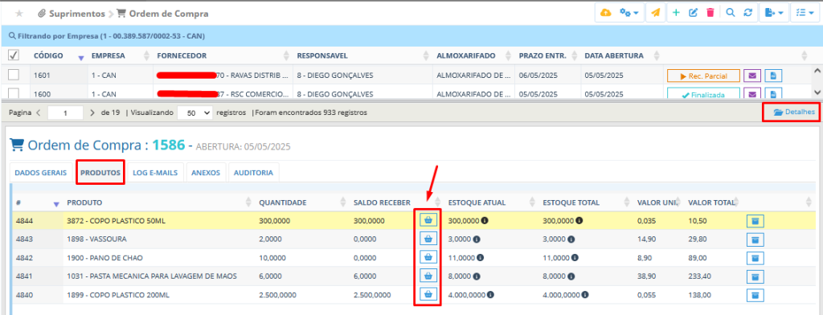The image size is (823, 315).
Task: Click archive box icon for VASSOURA row
Action: click(x=755, y=239)
